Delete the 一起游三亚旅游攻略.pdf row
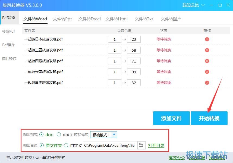The width and height of the screenshot is (233, 163). pos(207,50)
